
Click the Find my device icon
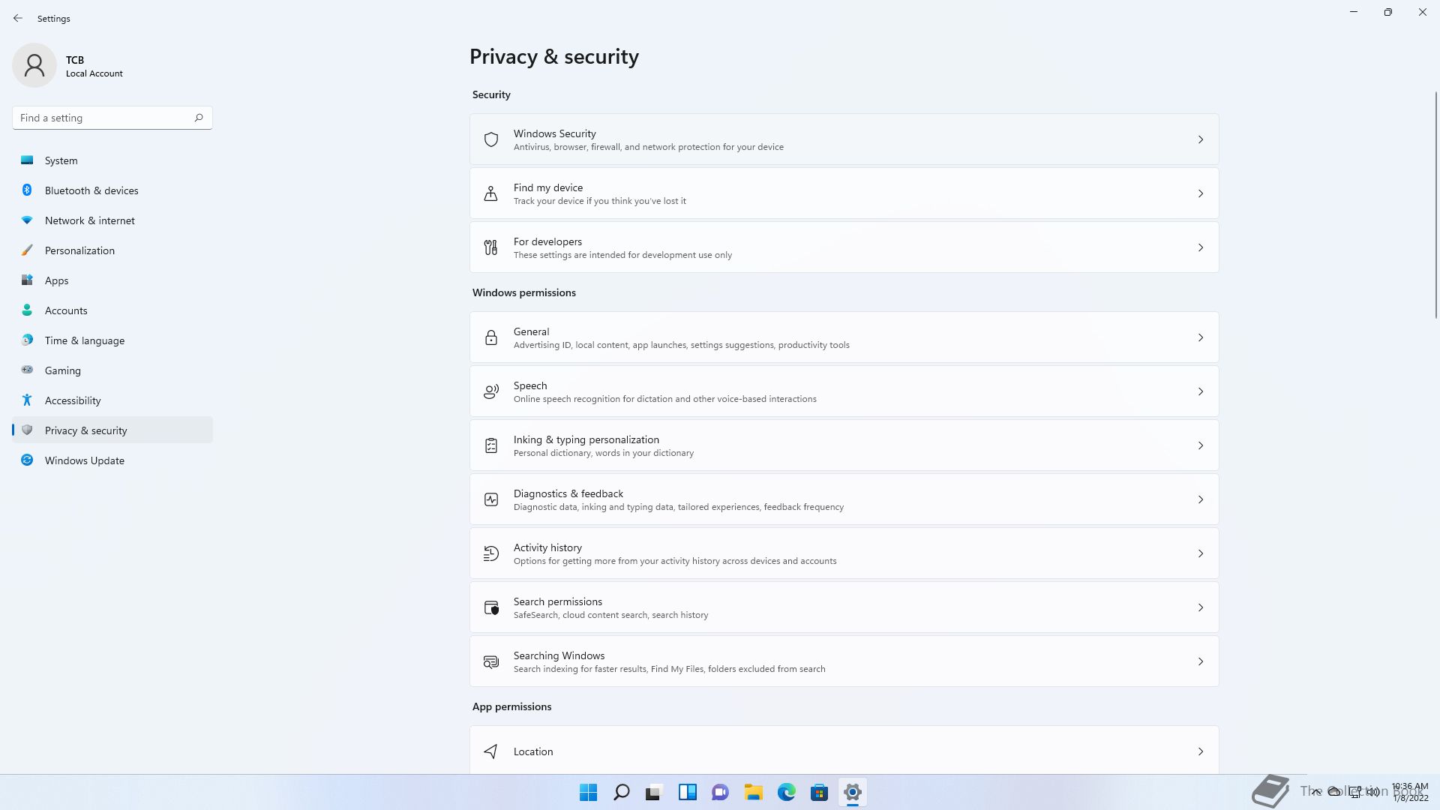pos(491,193)
